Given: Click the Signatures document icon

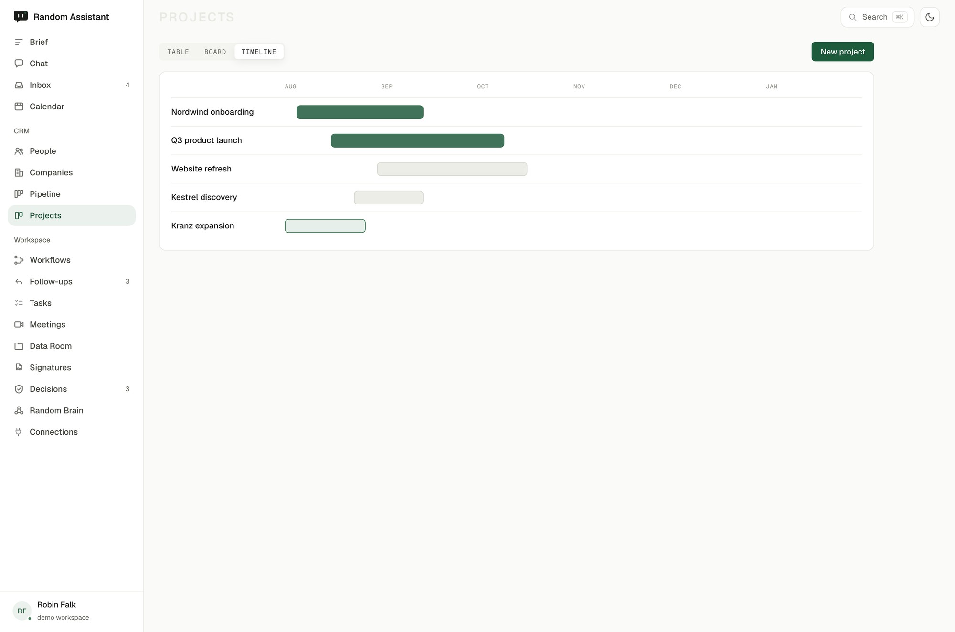Looking at the screenshot, I should tap(19, 367).
